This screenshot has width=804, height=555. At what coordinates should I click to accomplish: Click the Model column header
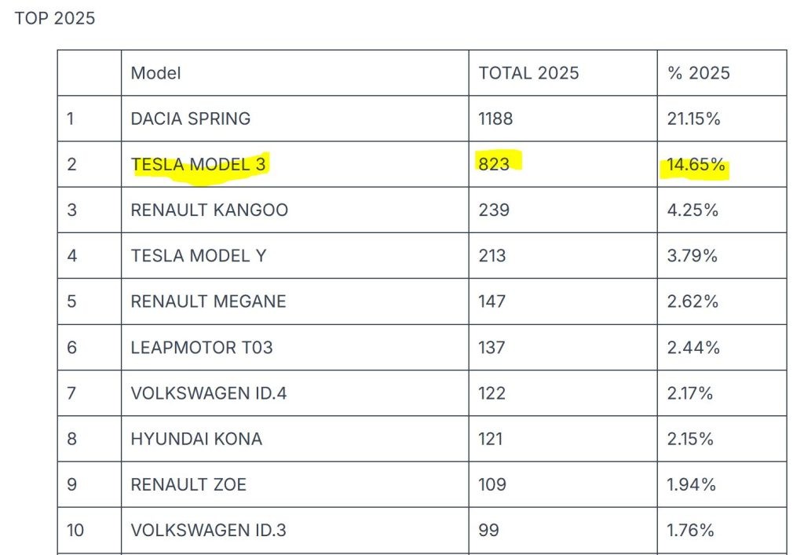pyautogui.click(x=155, y=73)
